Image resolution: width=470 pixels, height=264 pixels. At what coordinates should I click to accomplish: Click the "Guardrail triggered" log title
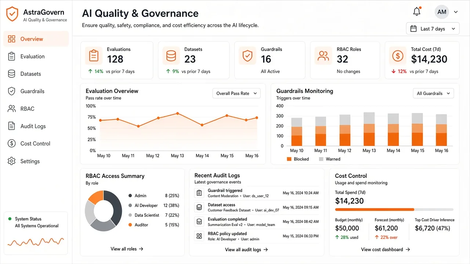pyautogui.click(x=225, y=190)
